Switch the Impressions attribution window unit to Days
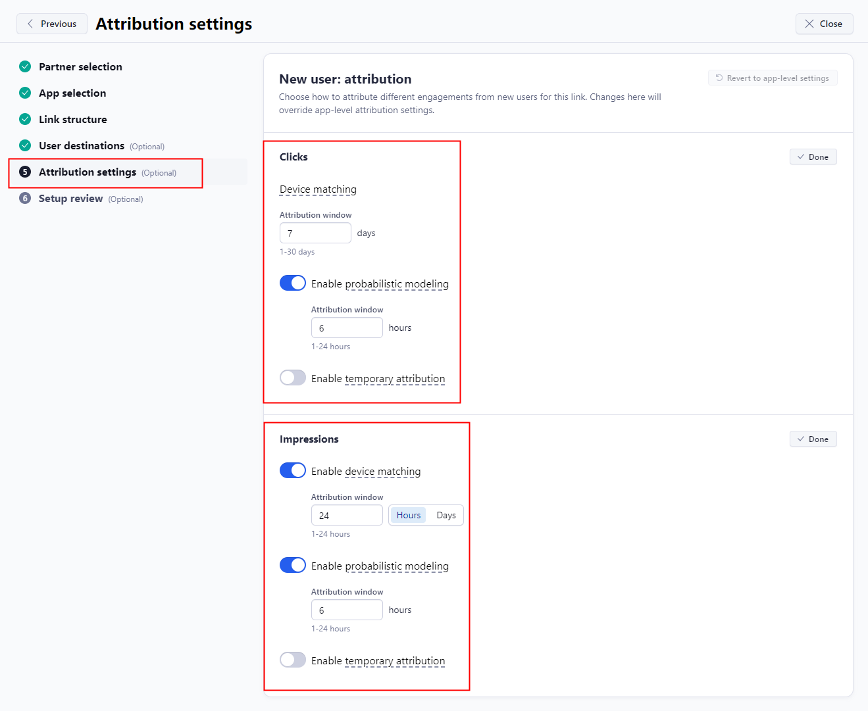This screenshot has height=711, width=868. (x=446, y=515)
